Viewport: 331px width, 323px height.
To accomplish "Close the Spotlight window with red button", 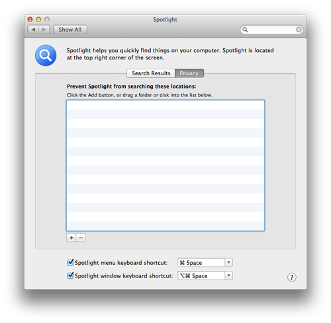I will pyautogui.click(x=30, y=19).
